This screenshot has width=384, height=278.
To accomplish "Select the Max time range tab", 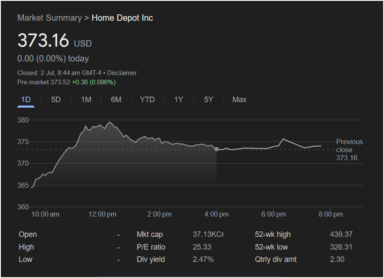I will point(239,100).
